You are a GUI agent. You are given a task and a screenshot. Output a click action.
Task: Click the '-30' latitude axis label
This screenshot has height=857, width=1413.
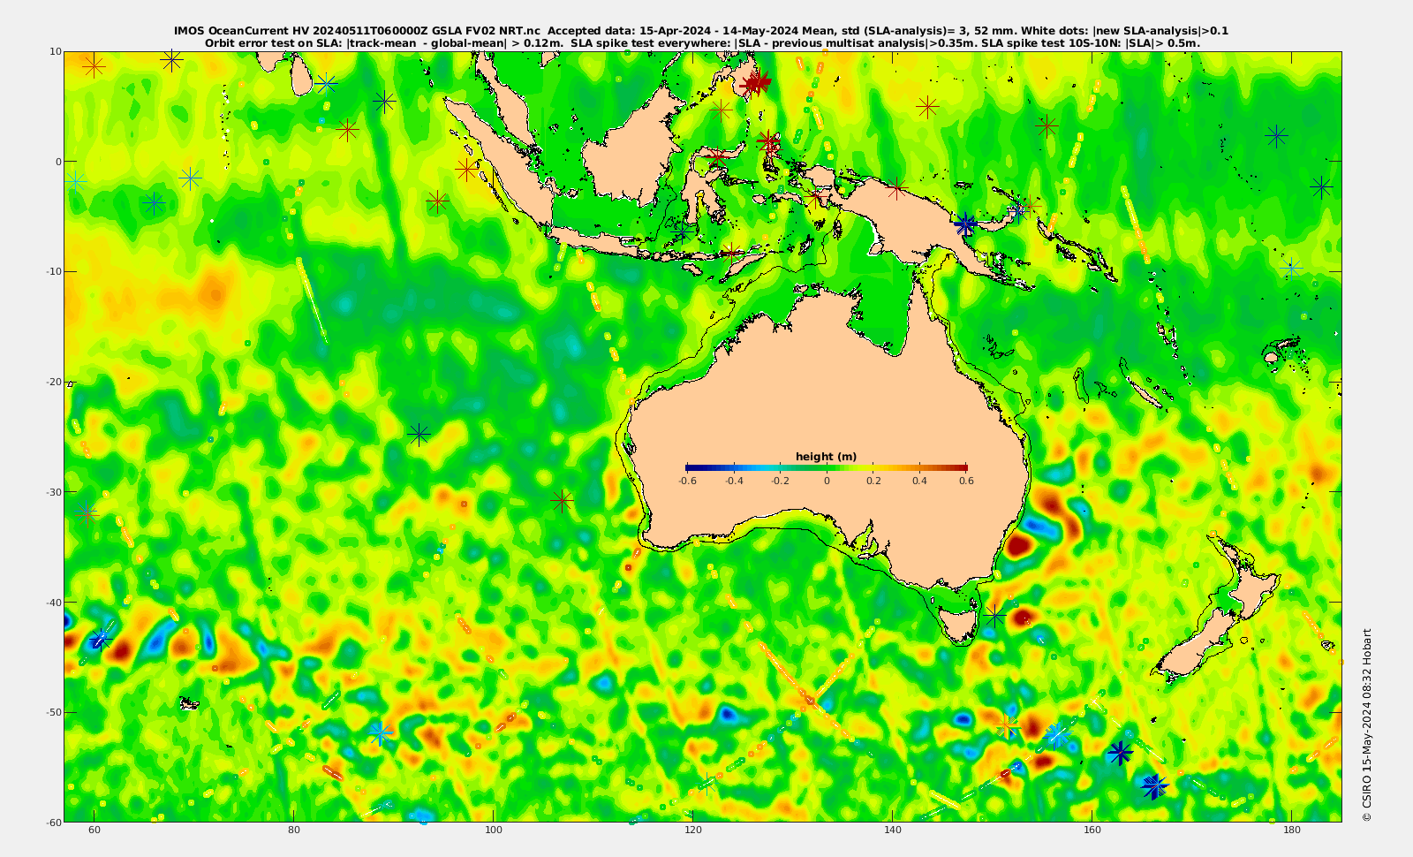(53, 492)
